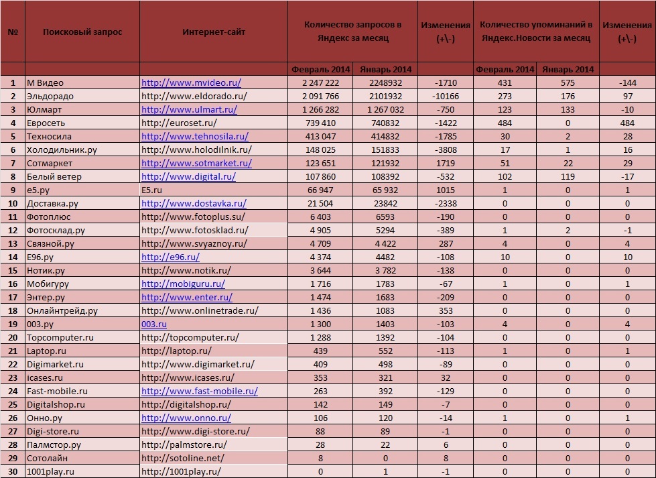Viewport: 656px width, 478px height.
Task: Click the news change value '97'
Action: coord(628,97)
